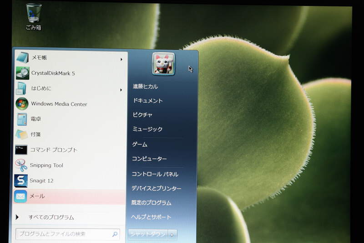364x243 pixels.
Task: Expand the はじめに jump list arrow
Action: coord(121,90)
